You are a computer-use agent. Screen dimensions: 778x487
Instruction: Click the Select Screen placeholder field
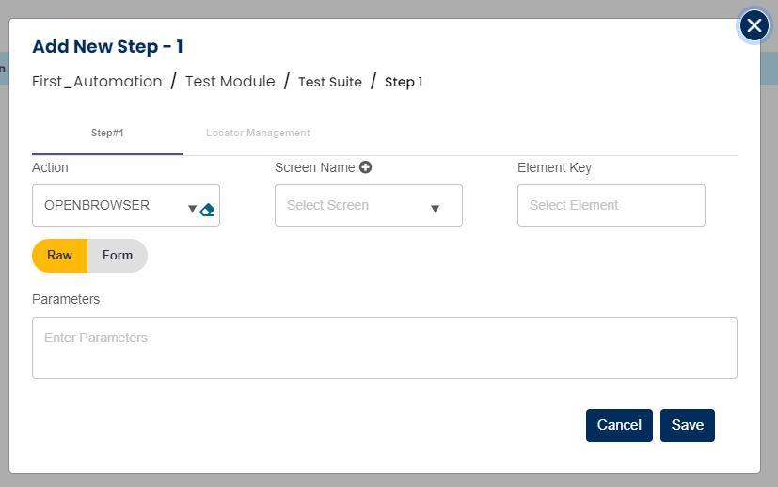(348, 205)
